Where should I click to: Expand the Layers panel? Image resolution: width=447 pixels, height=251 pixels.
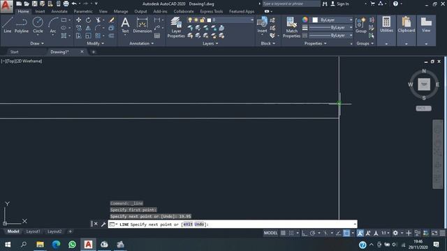pos(210,43)
